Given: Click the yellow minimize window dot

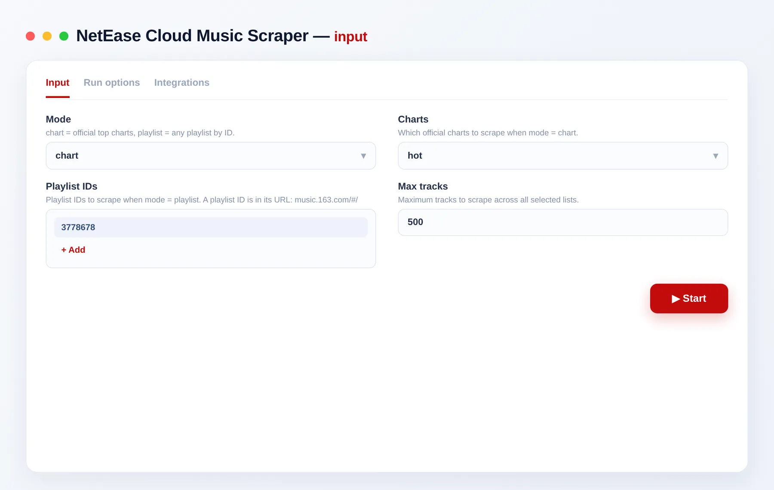Looking at the screenshot, I should click(47, 36).
